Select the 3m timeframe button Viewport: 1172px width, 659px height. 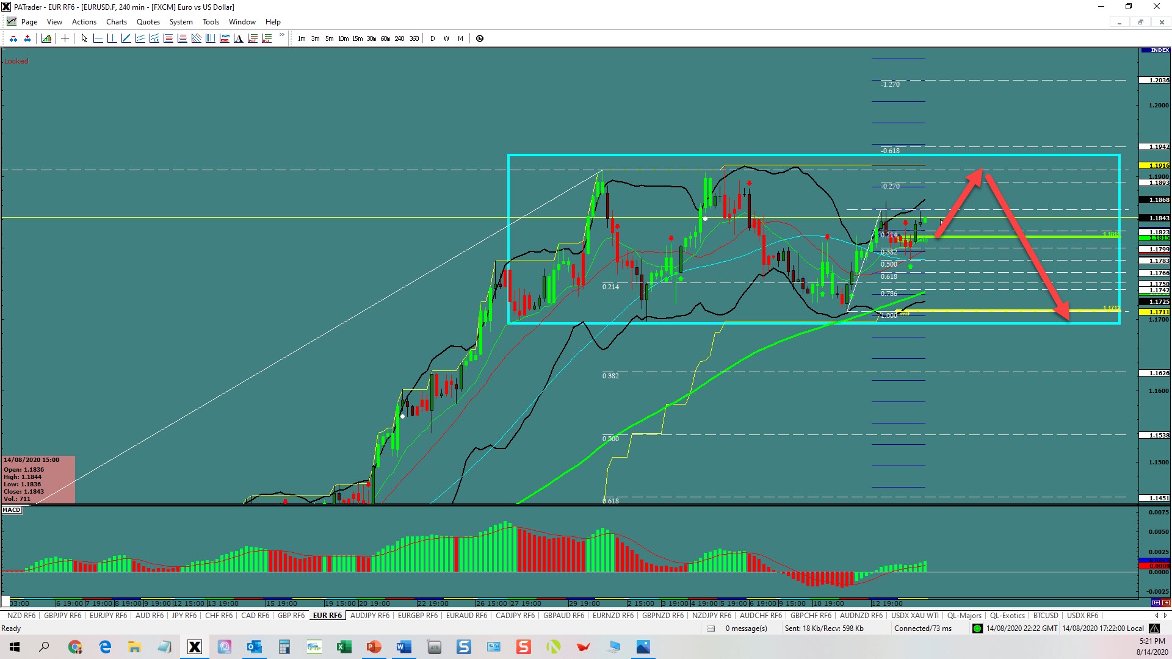(315, 38)
